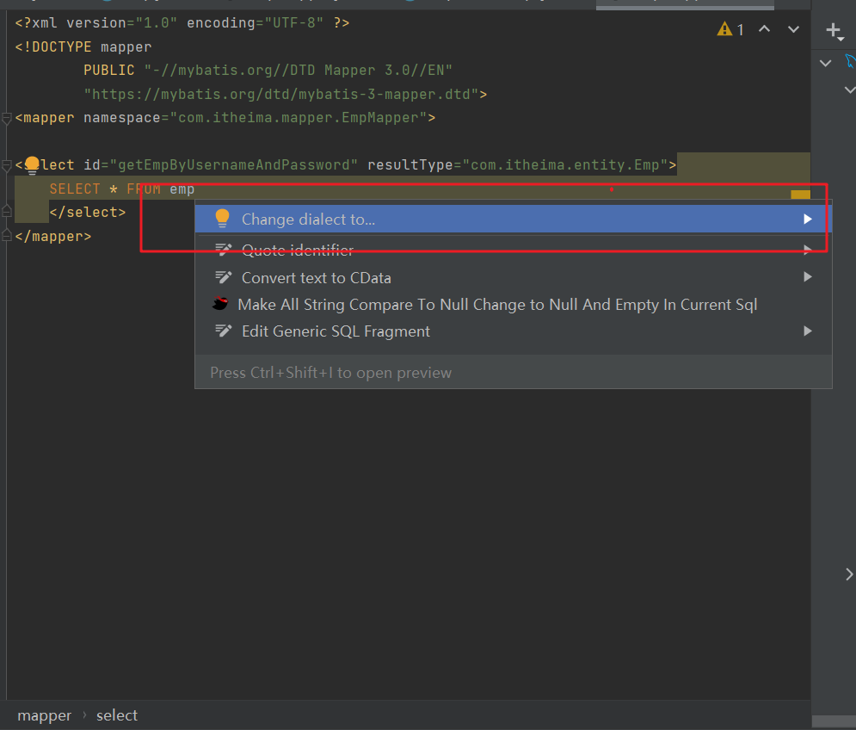Choose Quote identifier intention action
The image size is (856, 730).
pyautogui.click(x=298, y=251)
